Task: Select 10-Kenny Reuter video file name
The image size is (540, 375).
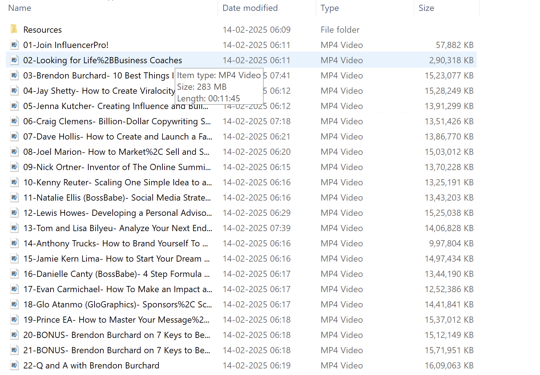Action: tap(117, 182)
